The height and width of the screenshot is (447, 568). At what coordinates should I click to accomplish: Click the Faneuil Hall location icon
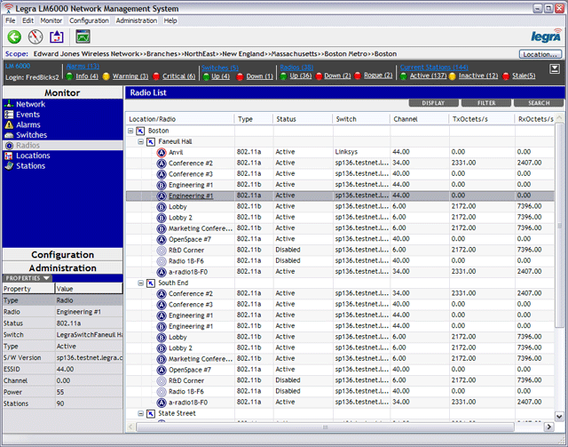tap(151, 141)
